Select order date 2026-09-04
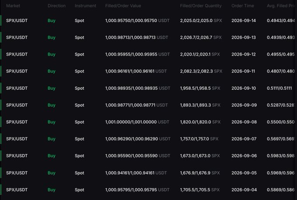The height and width of the screenshot is (200, 297). (x=244, y=190)
